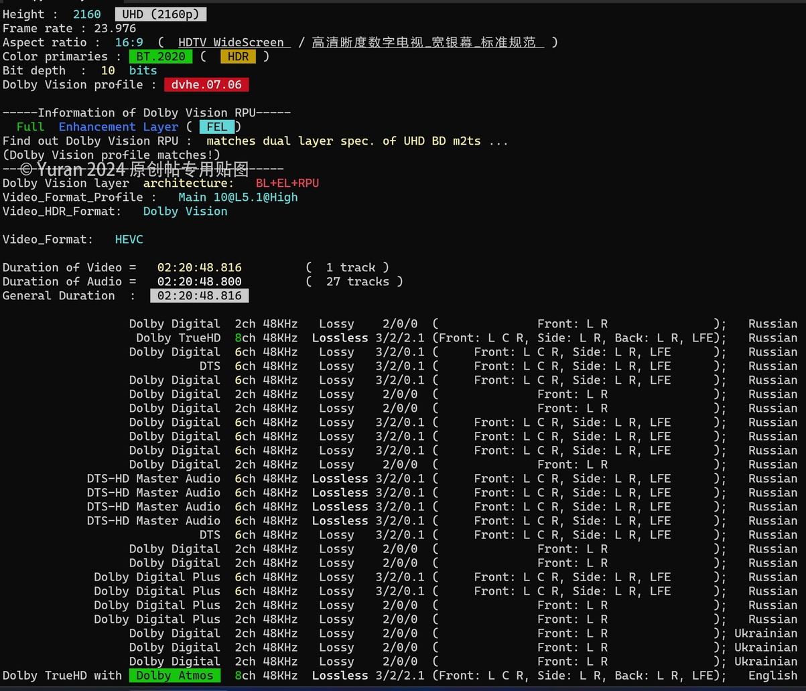The image size is (806, 691).
Task: Select the highlighted General Duration value
Action: tap(200, 295)
